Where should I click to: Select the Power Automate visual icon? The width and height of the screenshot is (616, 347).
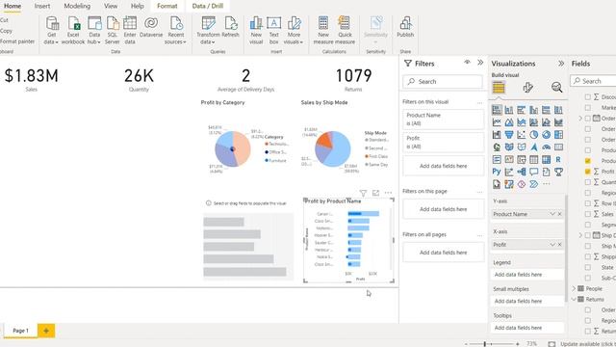click(534, 184)
